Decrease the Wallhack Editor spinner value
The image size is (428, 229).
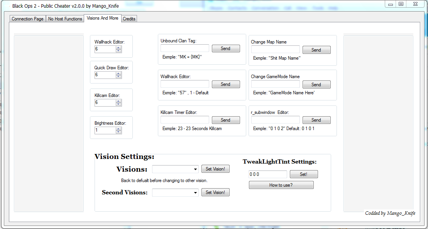[118, 51]
